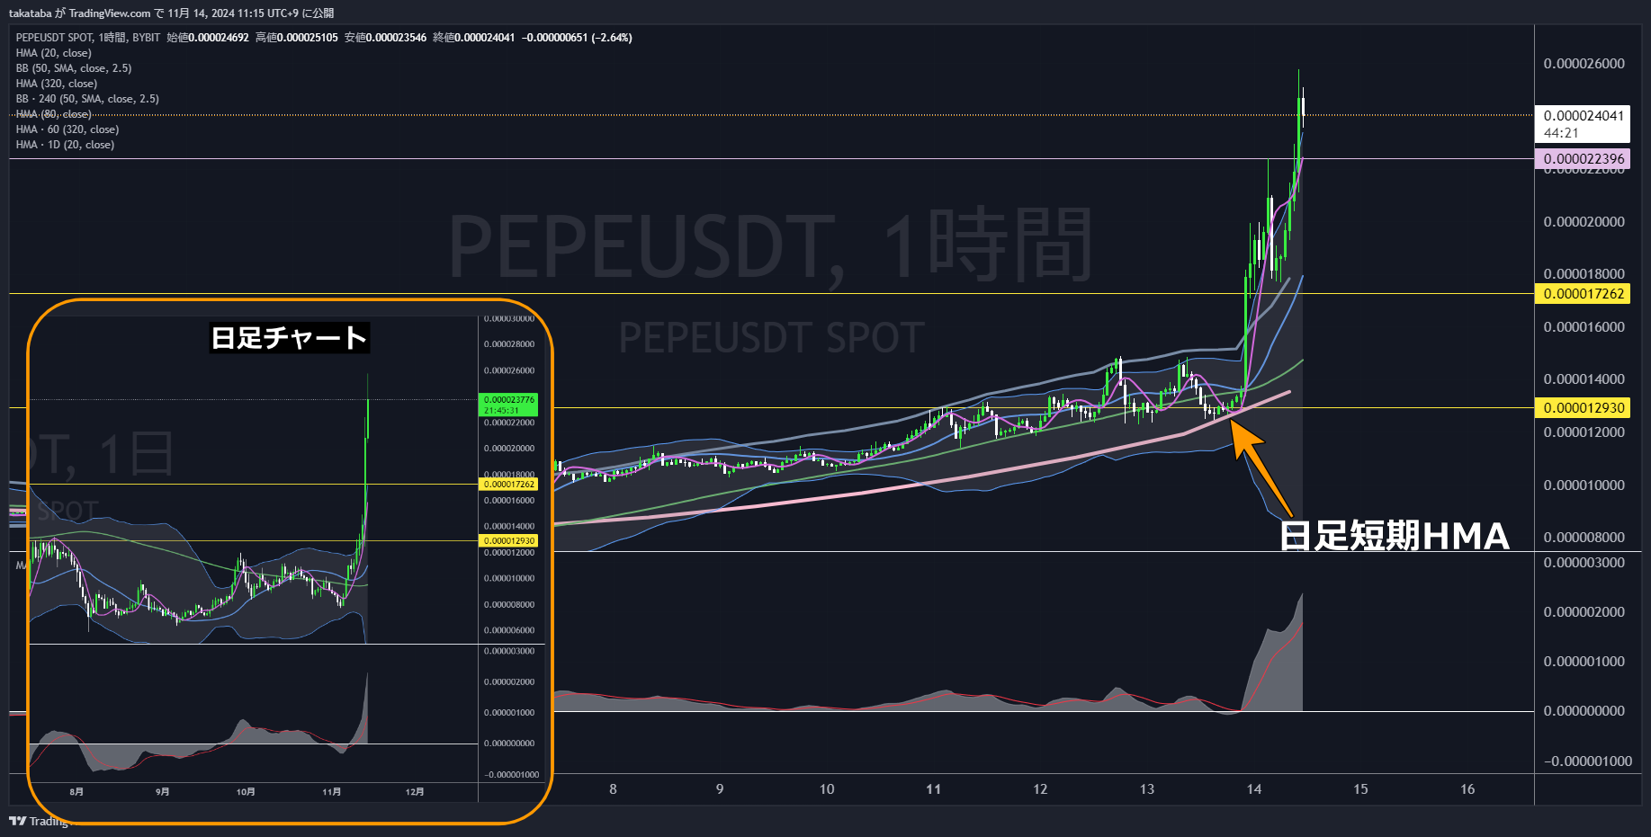Click the −0.000000651 (−2.64%) change value
The width and height of the screenshot is (1651, 837).
[578, 38]
